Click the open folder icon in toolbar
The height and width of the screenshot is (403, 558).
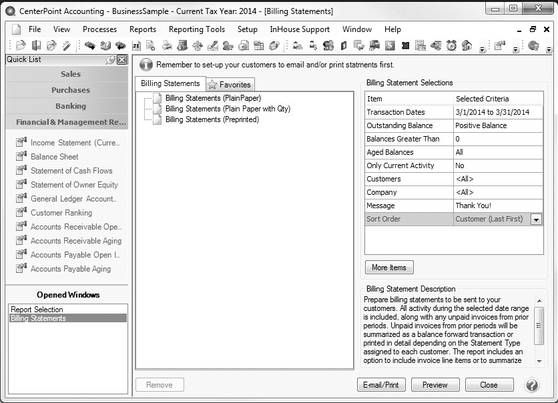(21, 46)
